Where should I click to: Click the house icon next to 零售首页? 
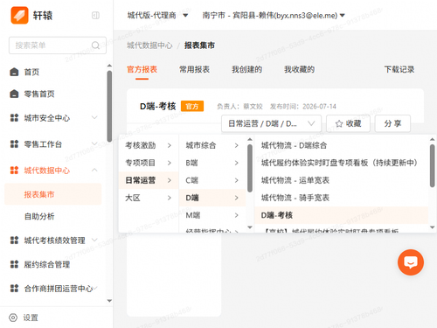14,94
